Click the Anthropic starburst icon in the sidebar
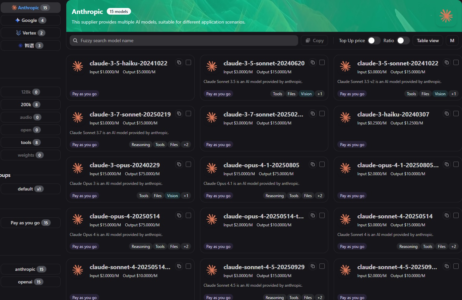This screenshot has width=462, height=300. pos(14,8)
